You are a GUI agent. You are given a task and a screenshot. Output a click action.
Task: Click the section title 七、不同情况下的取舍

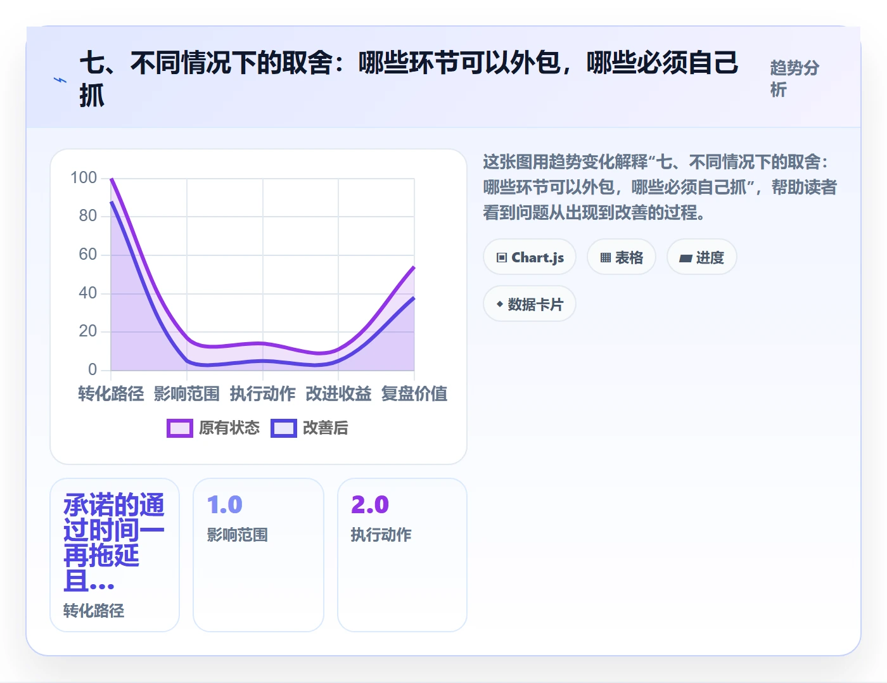pos(409,79)
